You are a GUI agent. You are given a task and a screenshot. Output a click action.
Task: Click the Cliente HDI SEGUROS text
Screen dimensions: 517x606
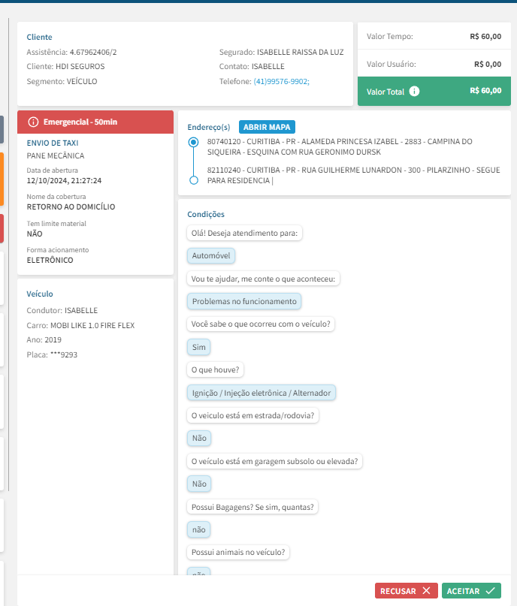click(x=65, y=67)
